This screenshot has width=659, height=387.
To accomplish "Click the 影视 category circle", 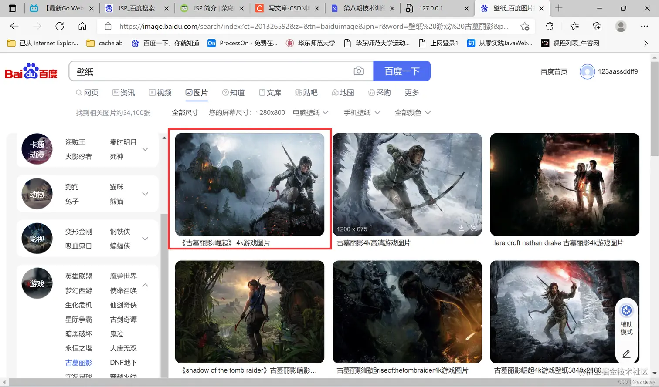I will [x=37, y=239].
